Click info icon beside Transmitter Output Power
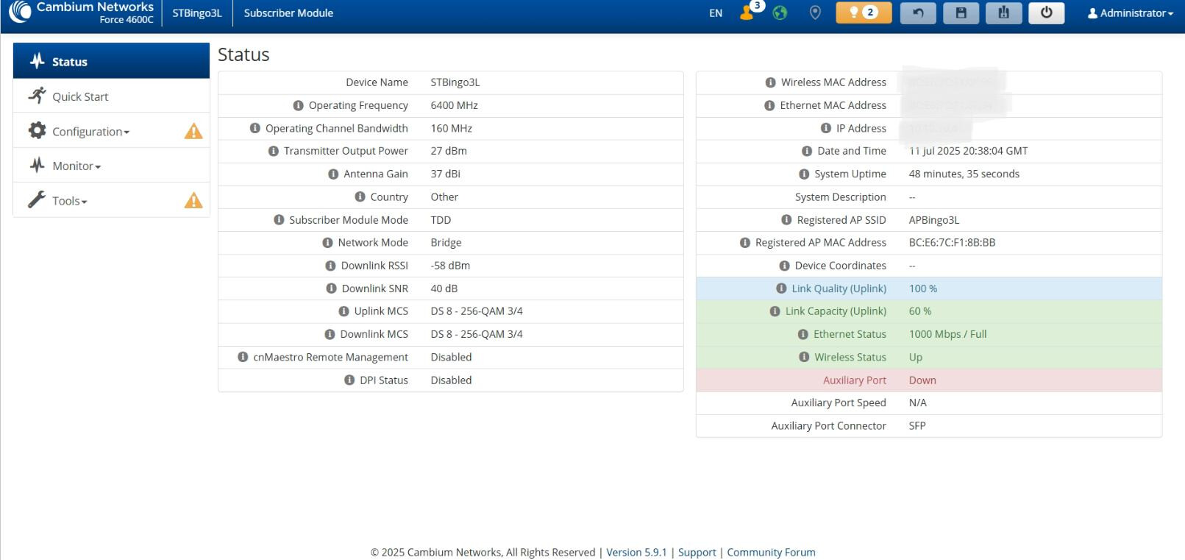Image resolution: width=1185 pixels, height=560 pixels. 273,151
